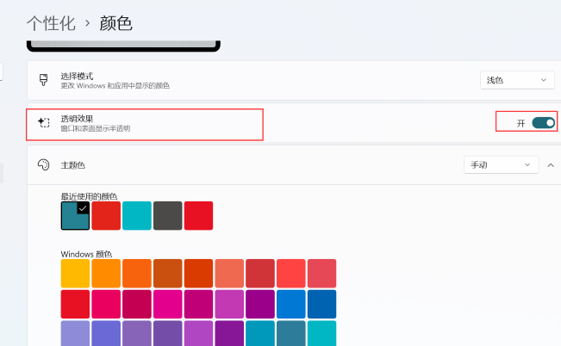Choose the salmon Windows color swatch
This screenshot has width=561, height=346.
point(229,274)
